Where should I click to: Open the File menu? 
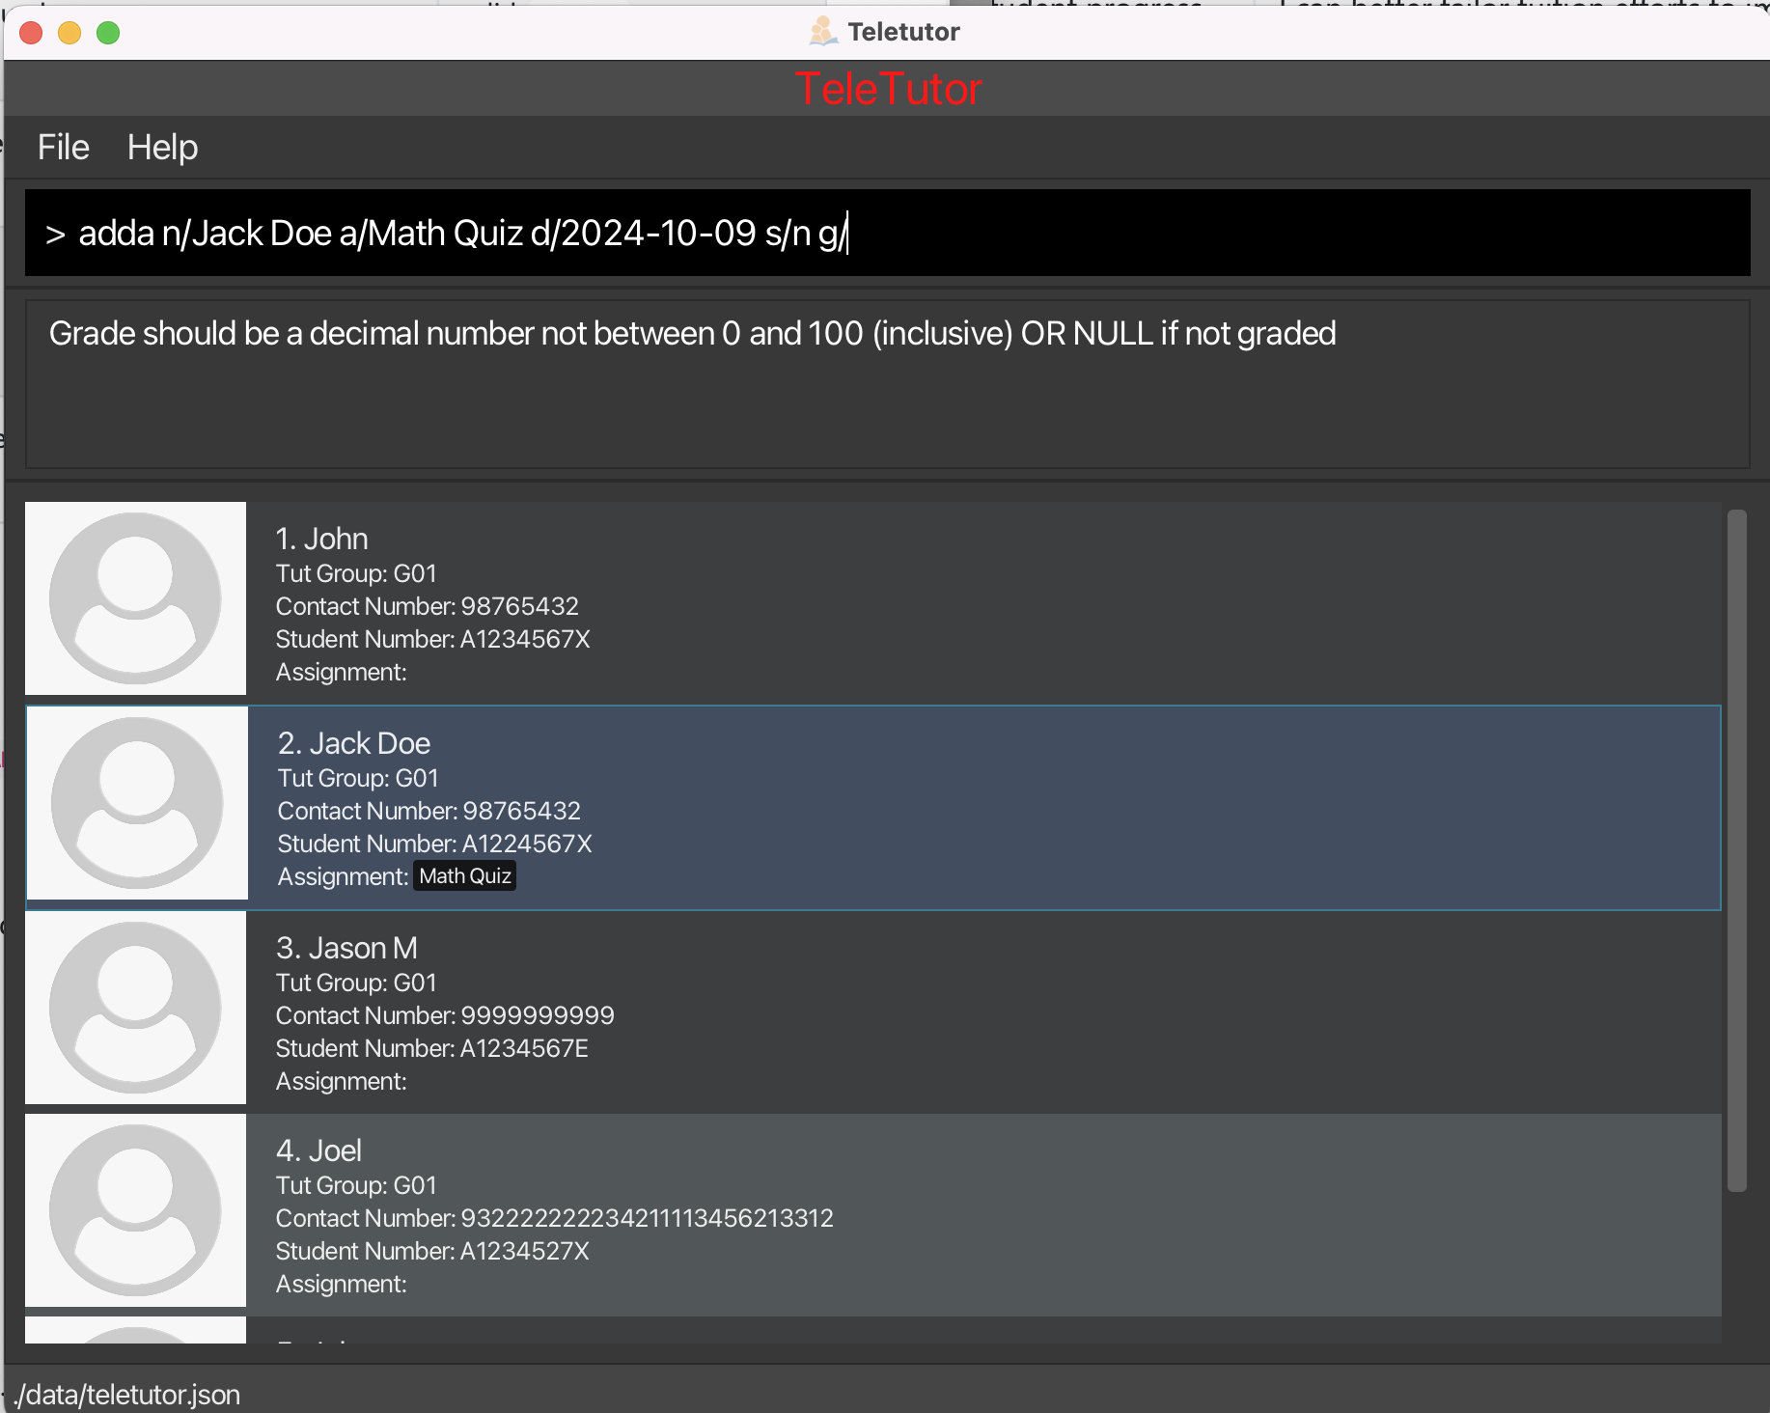point(64,148)
